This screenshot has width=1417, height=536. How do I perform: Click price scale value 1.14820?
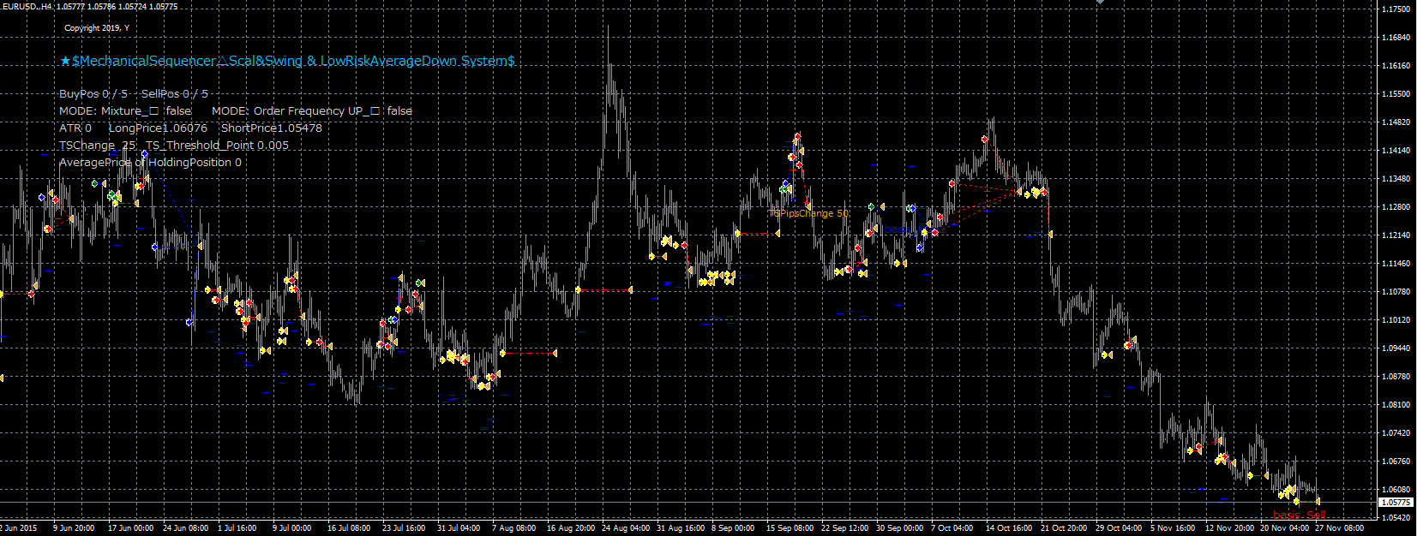[1396, 122]
